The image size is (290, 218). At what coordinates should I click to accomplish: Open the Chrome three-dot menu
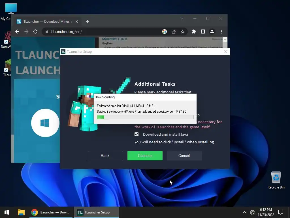(x=221, y=32)
